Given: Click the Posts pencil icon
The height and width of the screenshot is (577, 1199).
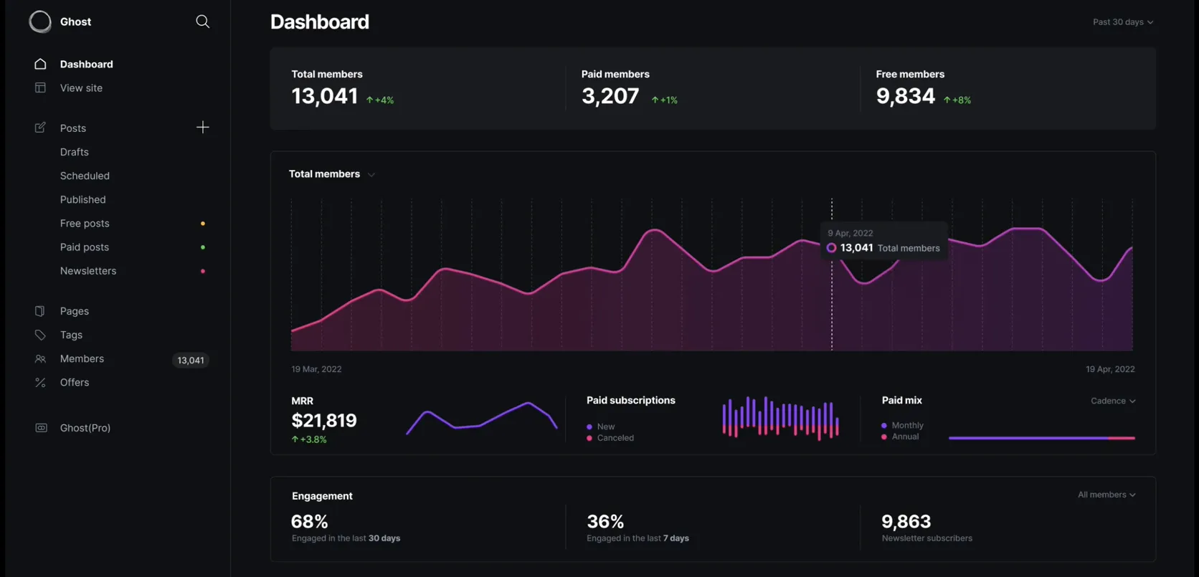Looking at the screenshot, I should [40, 128].
